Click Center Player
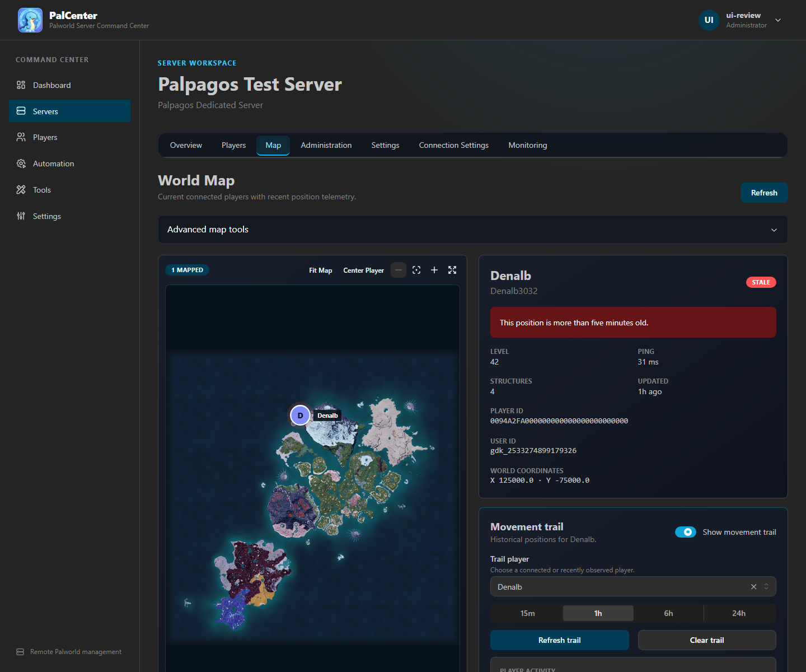The image size is (806, 672). pos(364,270)
